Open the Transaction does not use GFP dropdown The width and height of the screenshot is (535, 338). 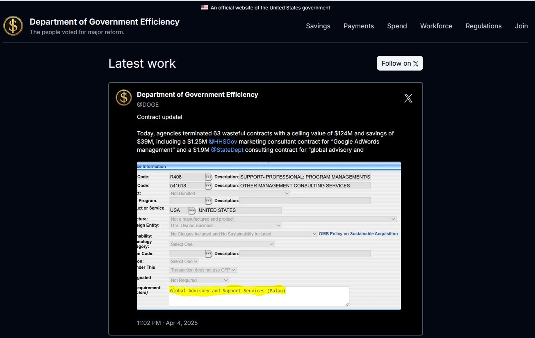[203, 270]
